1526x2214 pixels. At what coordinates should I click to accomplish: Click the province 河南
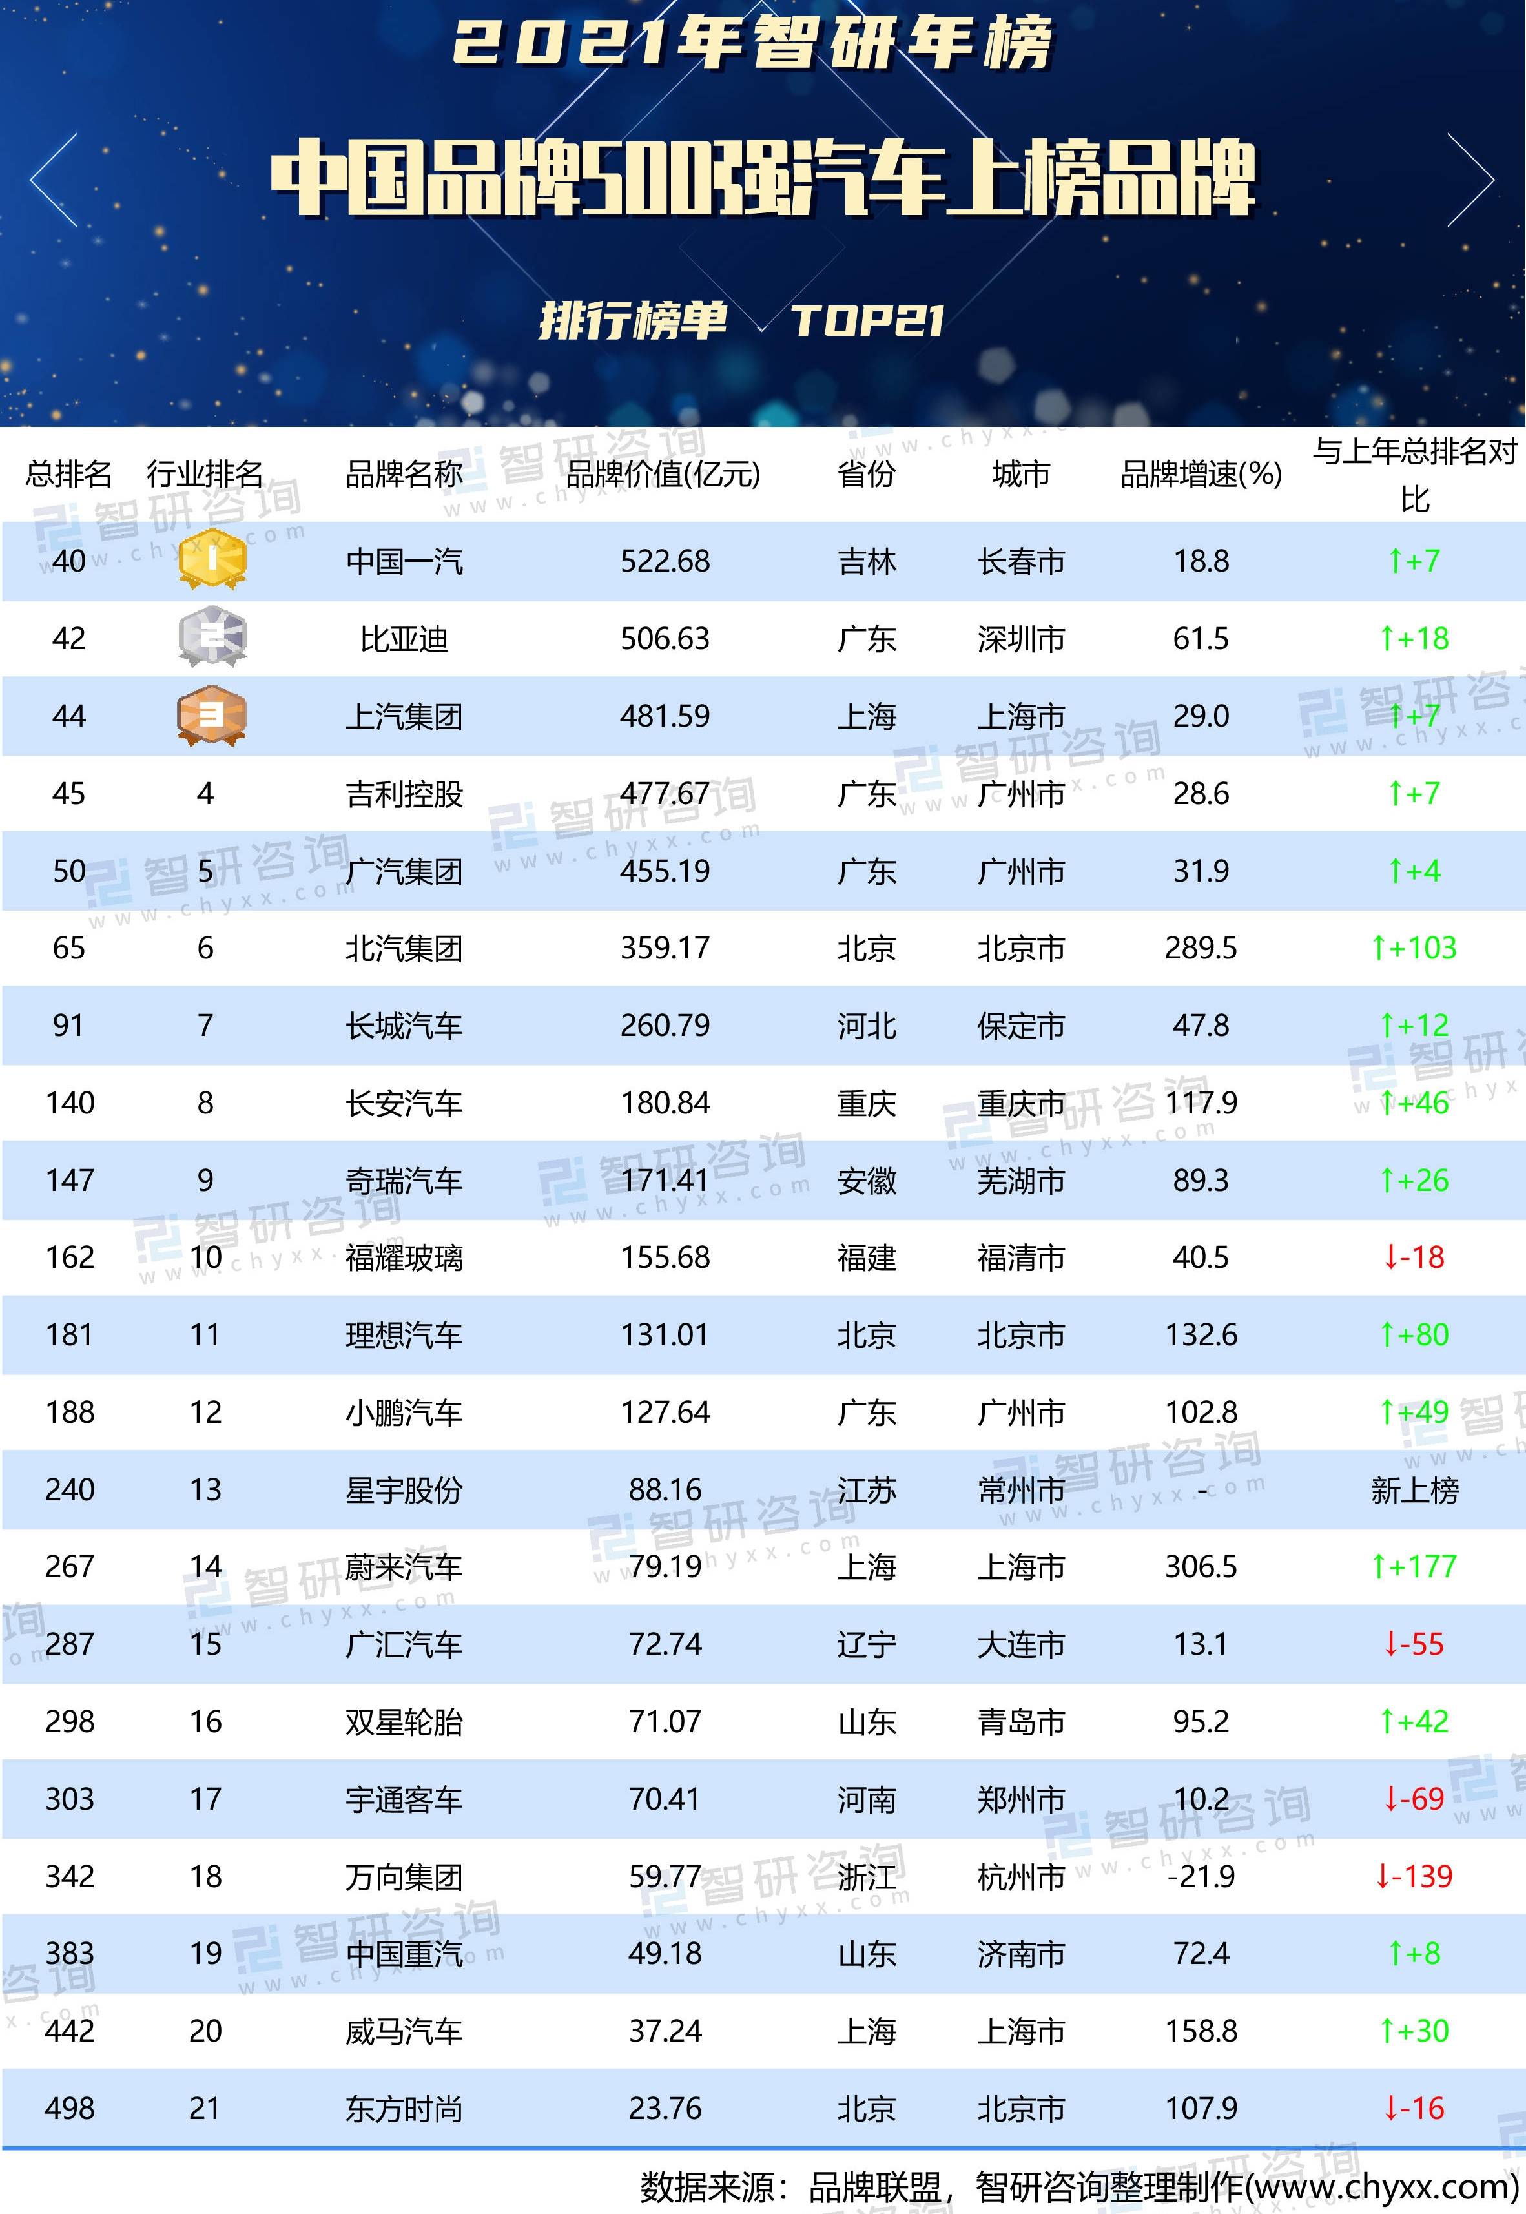click(866, 1799)
